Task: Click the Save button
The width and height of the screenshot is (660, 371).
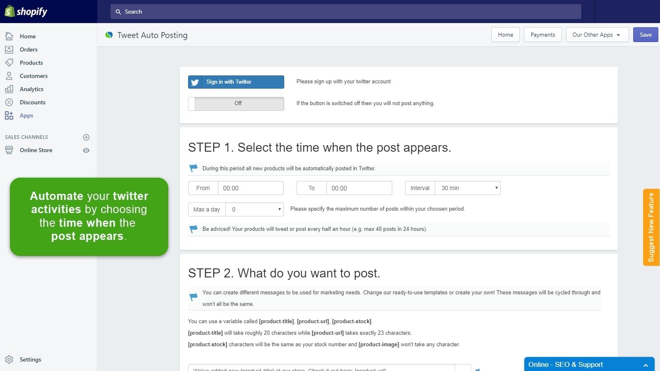Action: click(x=646, y=35)
